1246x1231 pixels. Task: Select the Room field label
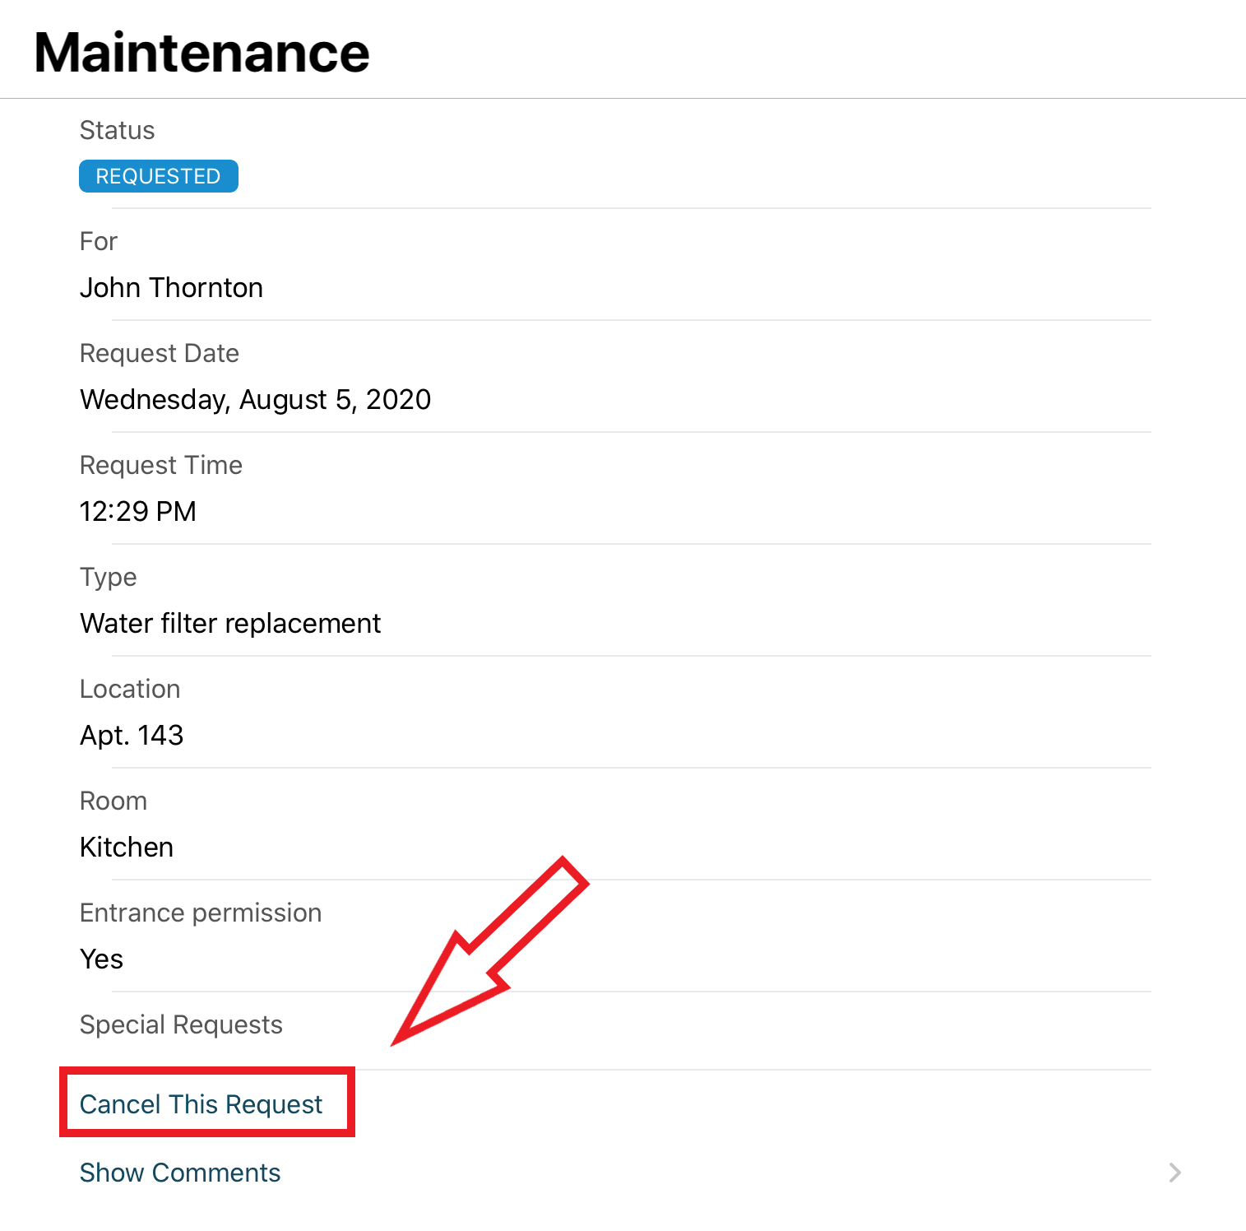coord(113,801)
